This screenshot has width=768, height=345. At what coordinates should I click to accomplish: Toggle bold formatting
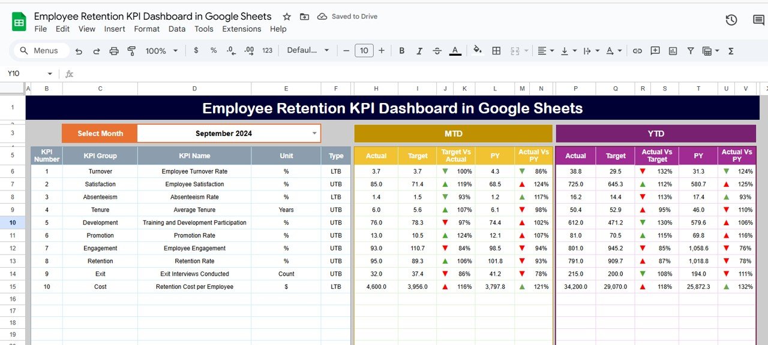401,50
